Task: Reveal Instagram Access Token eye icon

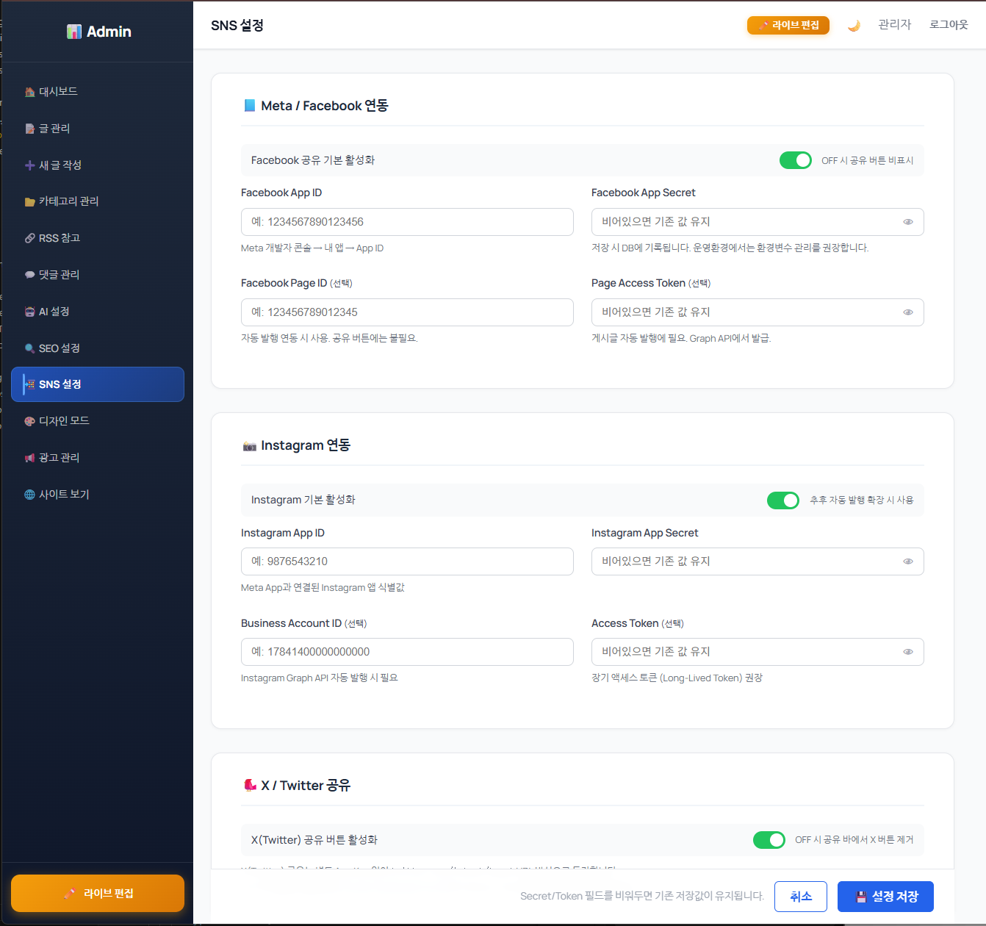Action: click(x=908, y=652)
